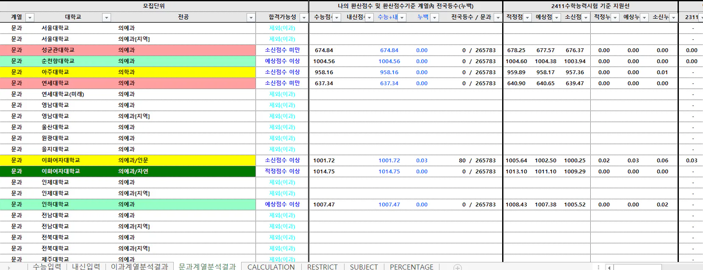703x270 pixels.
Task: Select the blue 1004.56 score cell
Action: [x=389, y=61]
